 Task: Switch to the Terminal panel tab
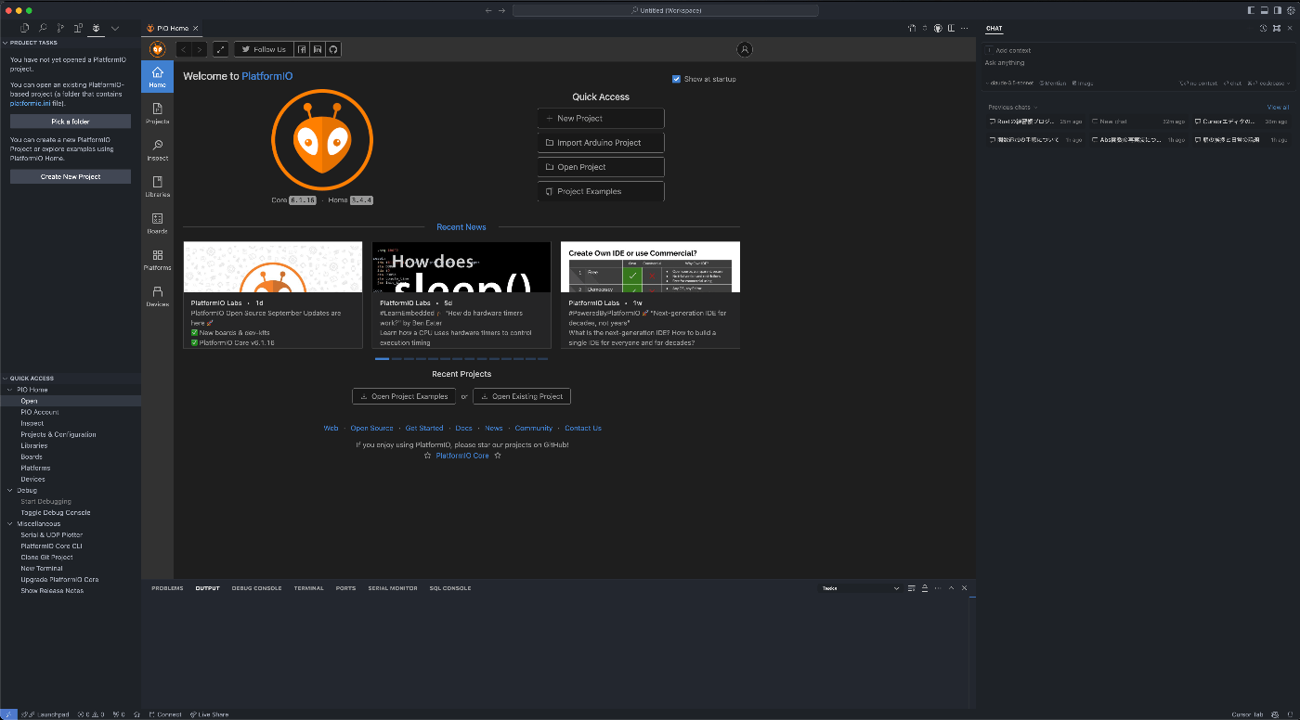(308, 588)
